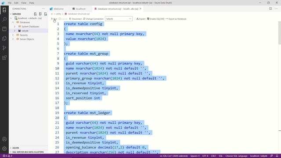Open the Manage gear icon
The height and width of the screenshot is (158, 281).
click(4, 148)
